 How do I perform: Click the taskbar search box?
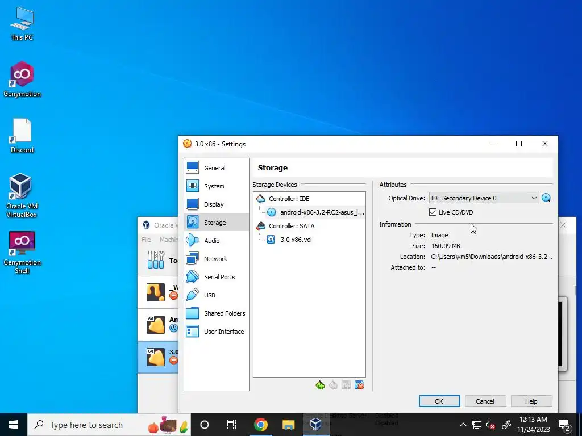tap(109, 425)
